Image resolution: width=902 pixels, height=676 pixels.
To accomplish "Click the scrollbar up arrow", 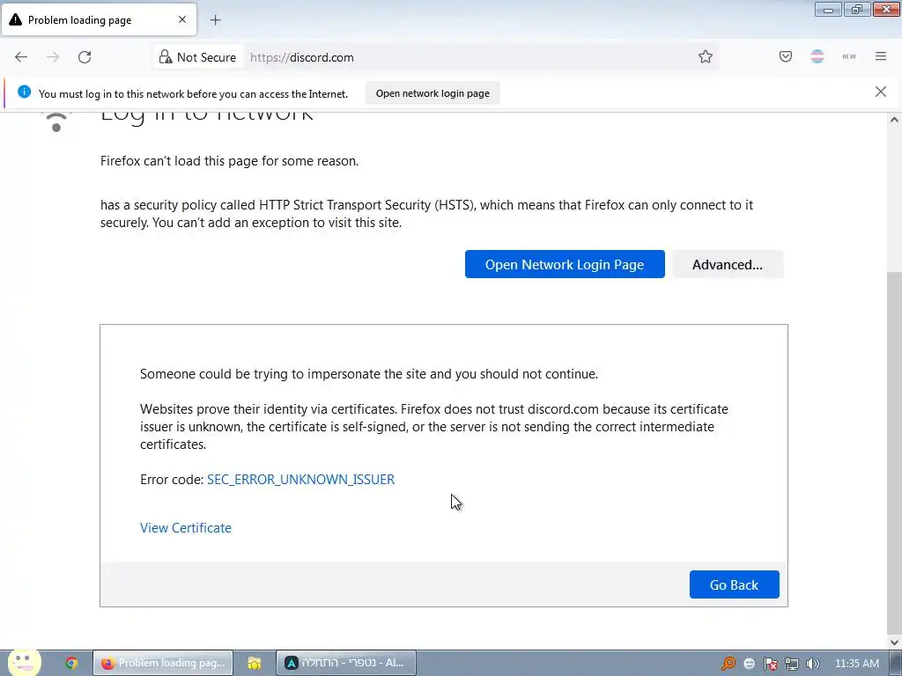I will [894, 120].
